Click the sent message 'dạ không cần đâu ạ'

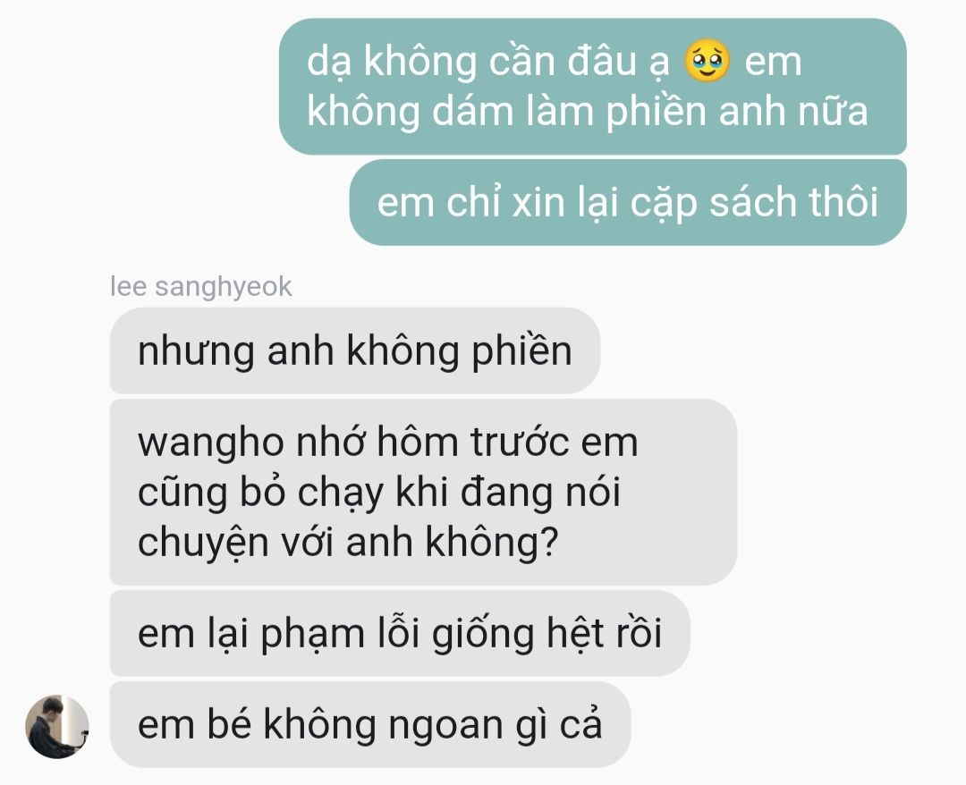(593, 86)
